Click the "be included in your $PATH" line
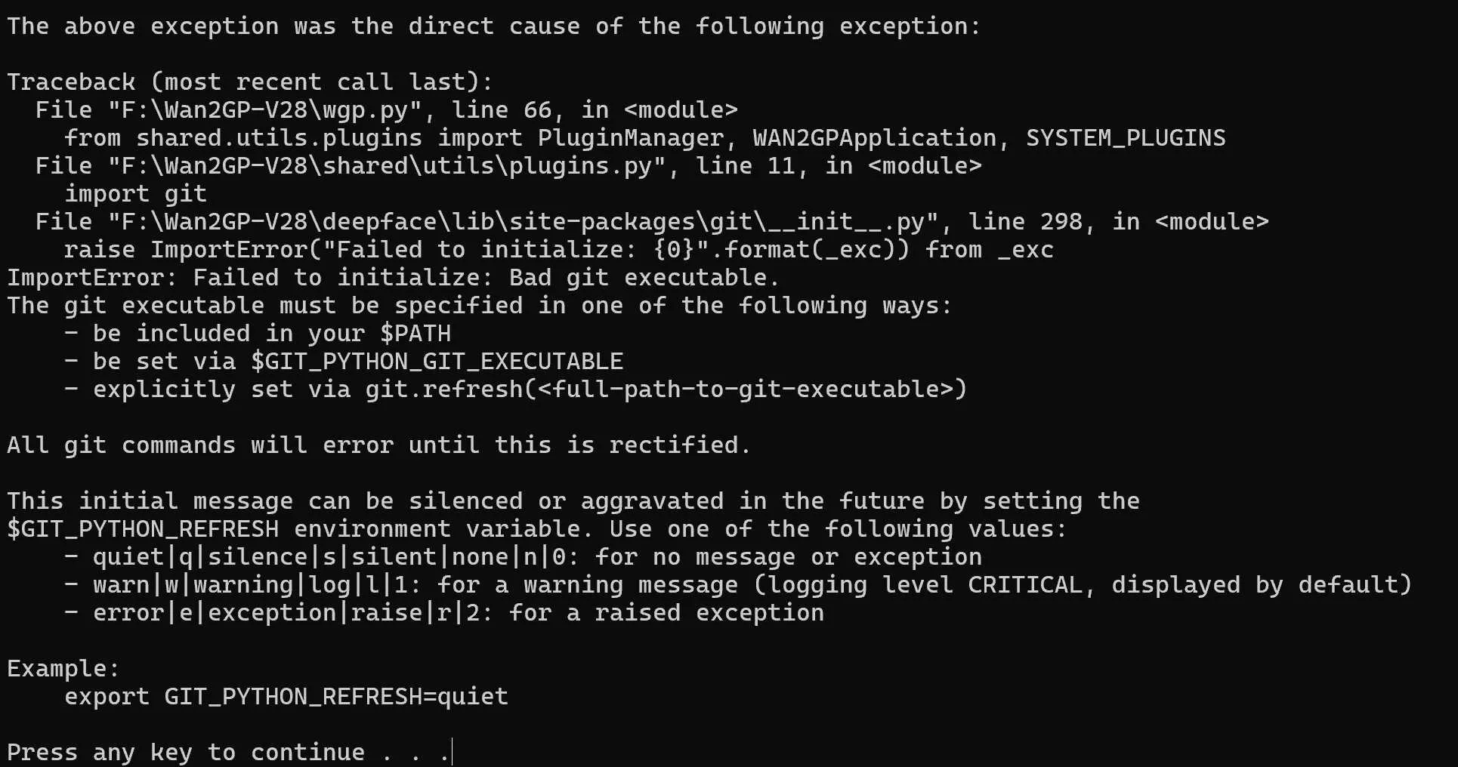 coord(271,334)
